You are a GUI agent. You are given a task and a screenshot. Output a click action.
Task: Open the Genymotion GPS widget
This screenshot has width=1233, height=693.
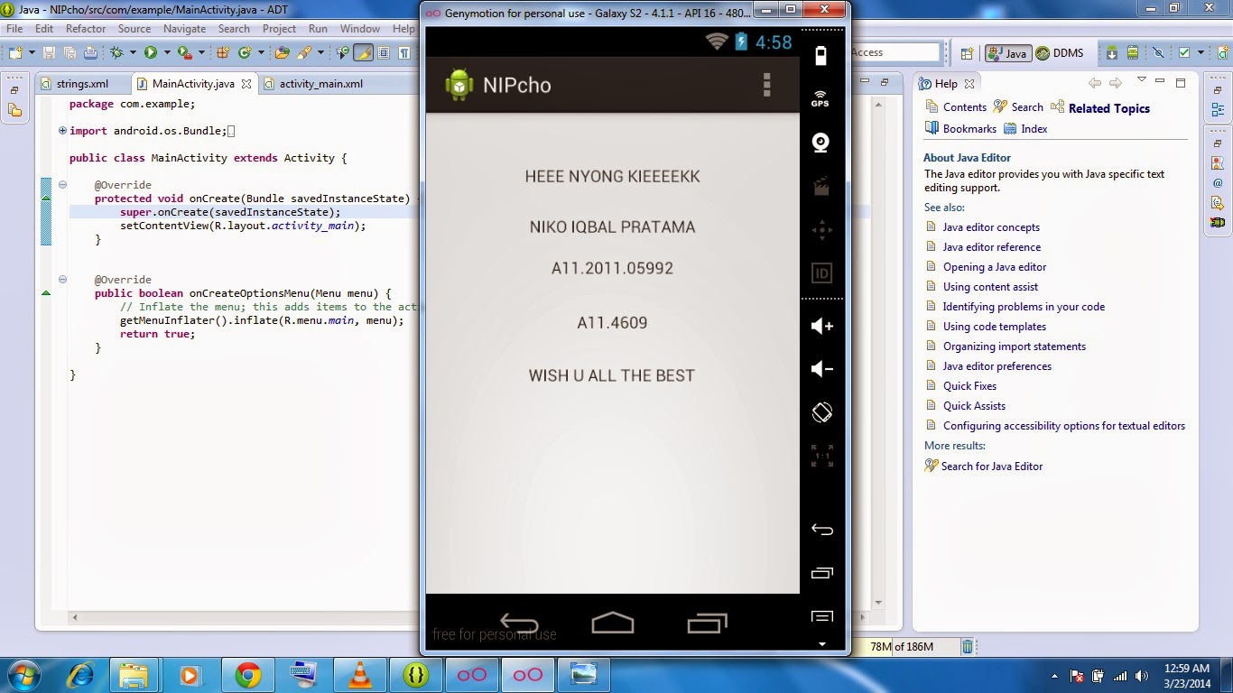(x=820, y=98)
